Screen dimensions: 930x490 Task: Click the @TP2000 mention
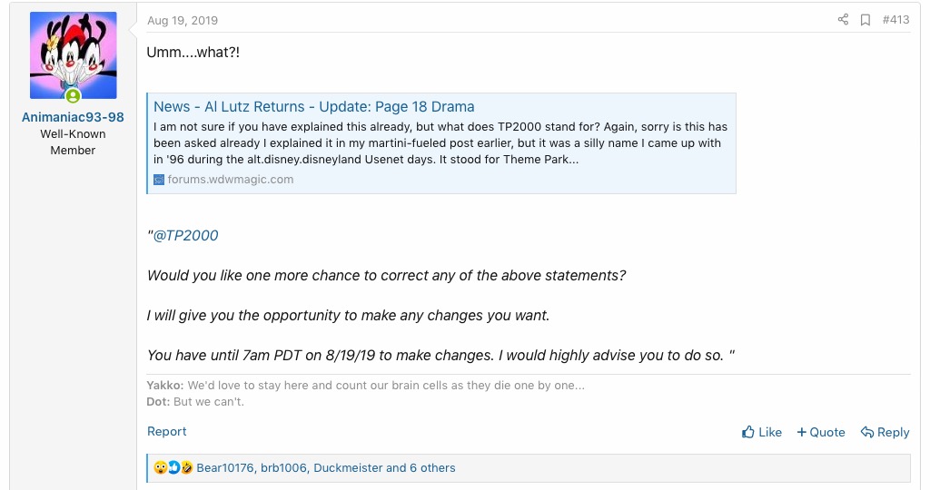(185, 236)
